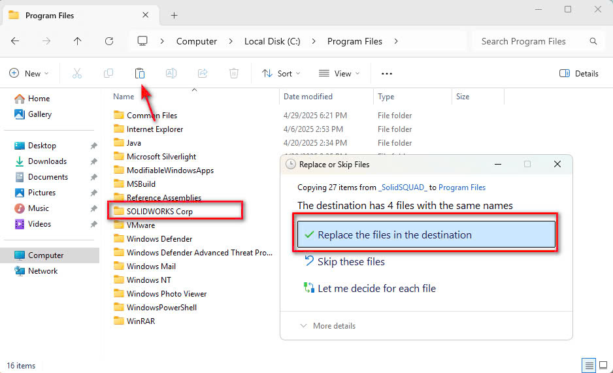Viewport: 613px width, 373px height.
Task: Choose Let me decide for each file
Action: pyautogui.click(x=369, y=288)
